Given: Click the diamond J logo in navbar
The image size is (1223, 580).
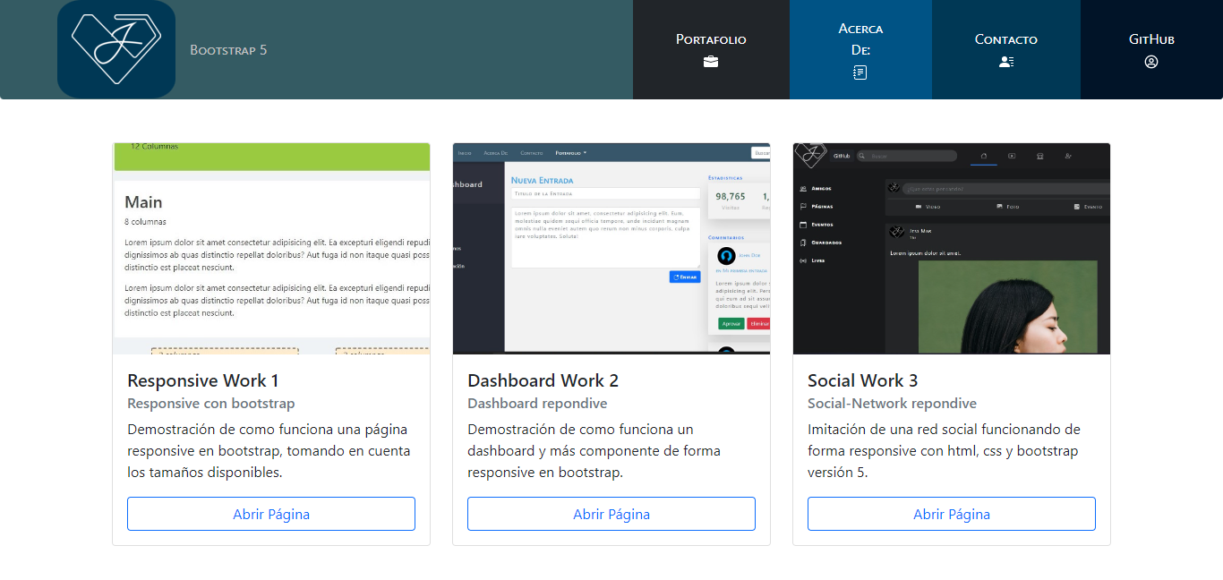Looking at the screenshot, I should click(116, 49).
